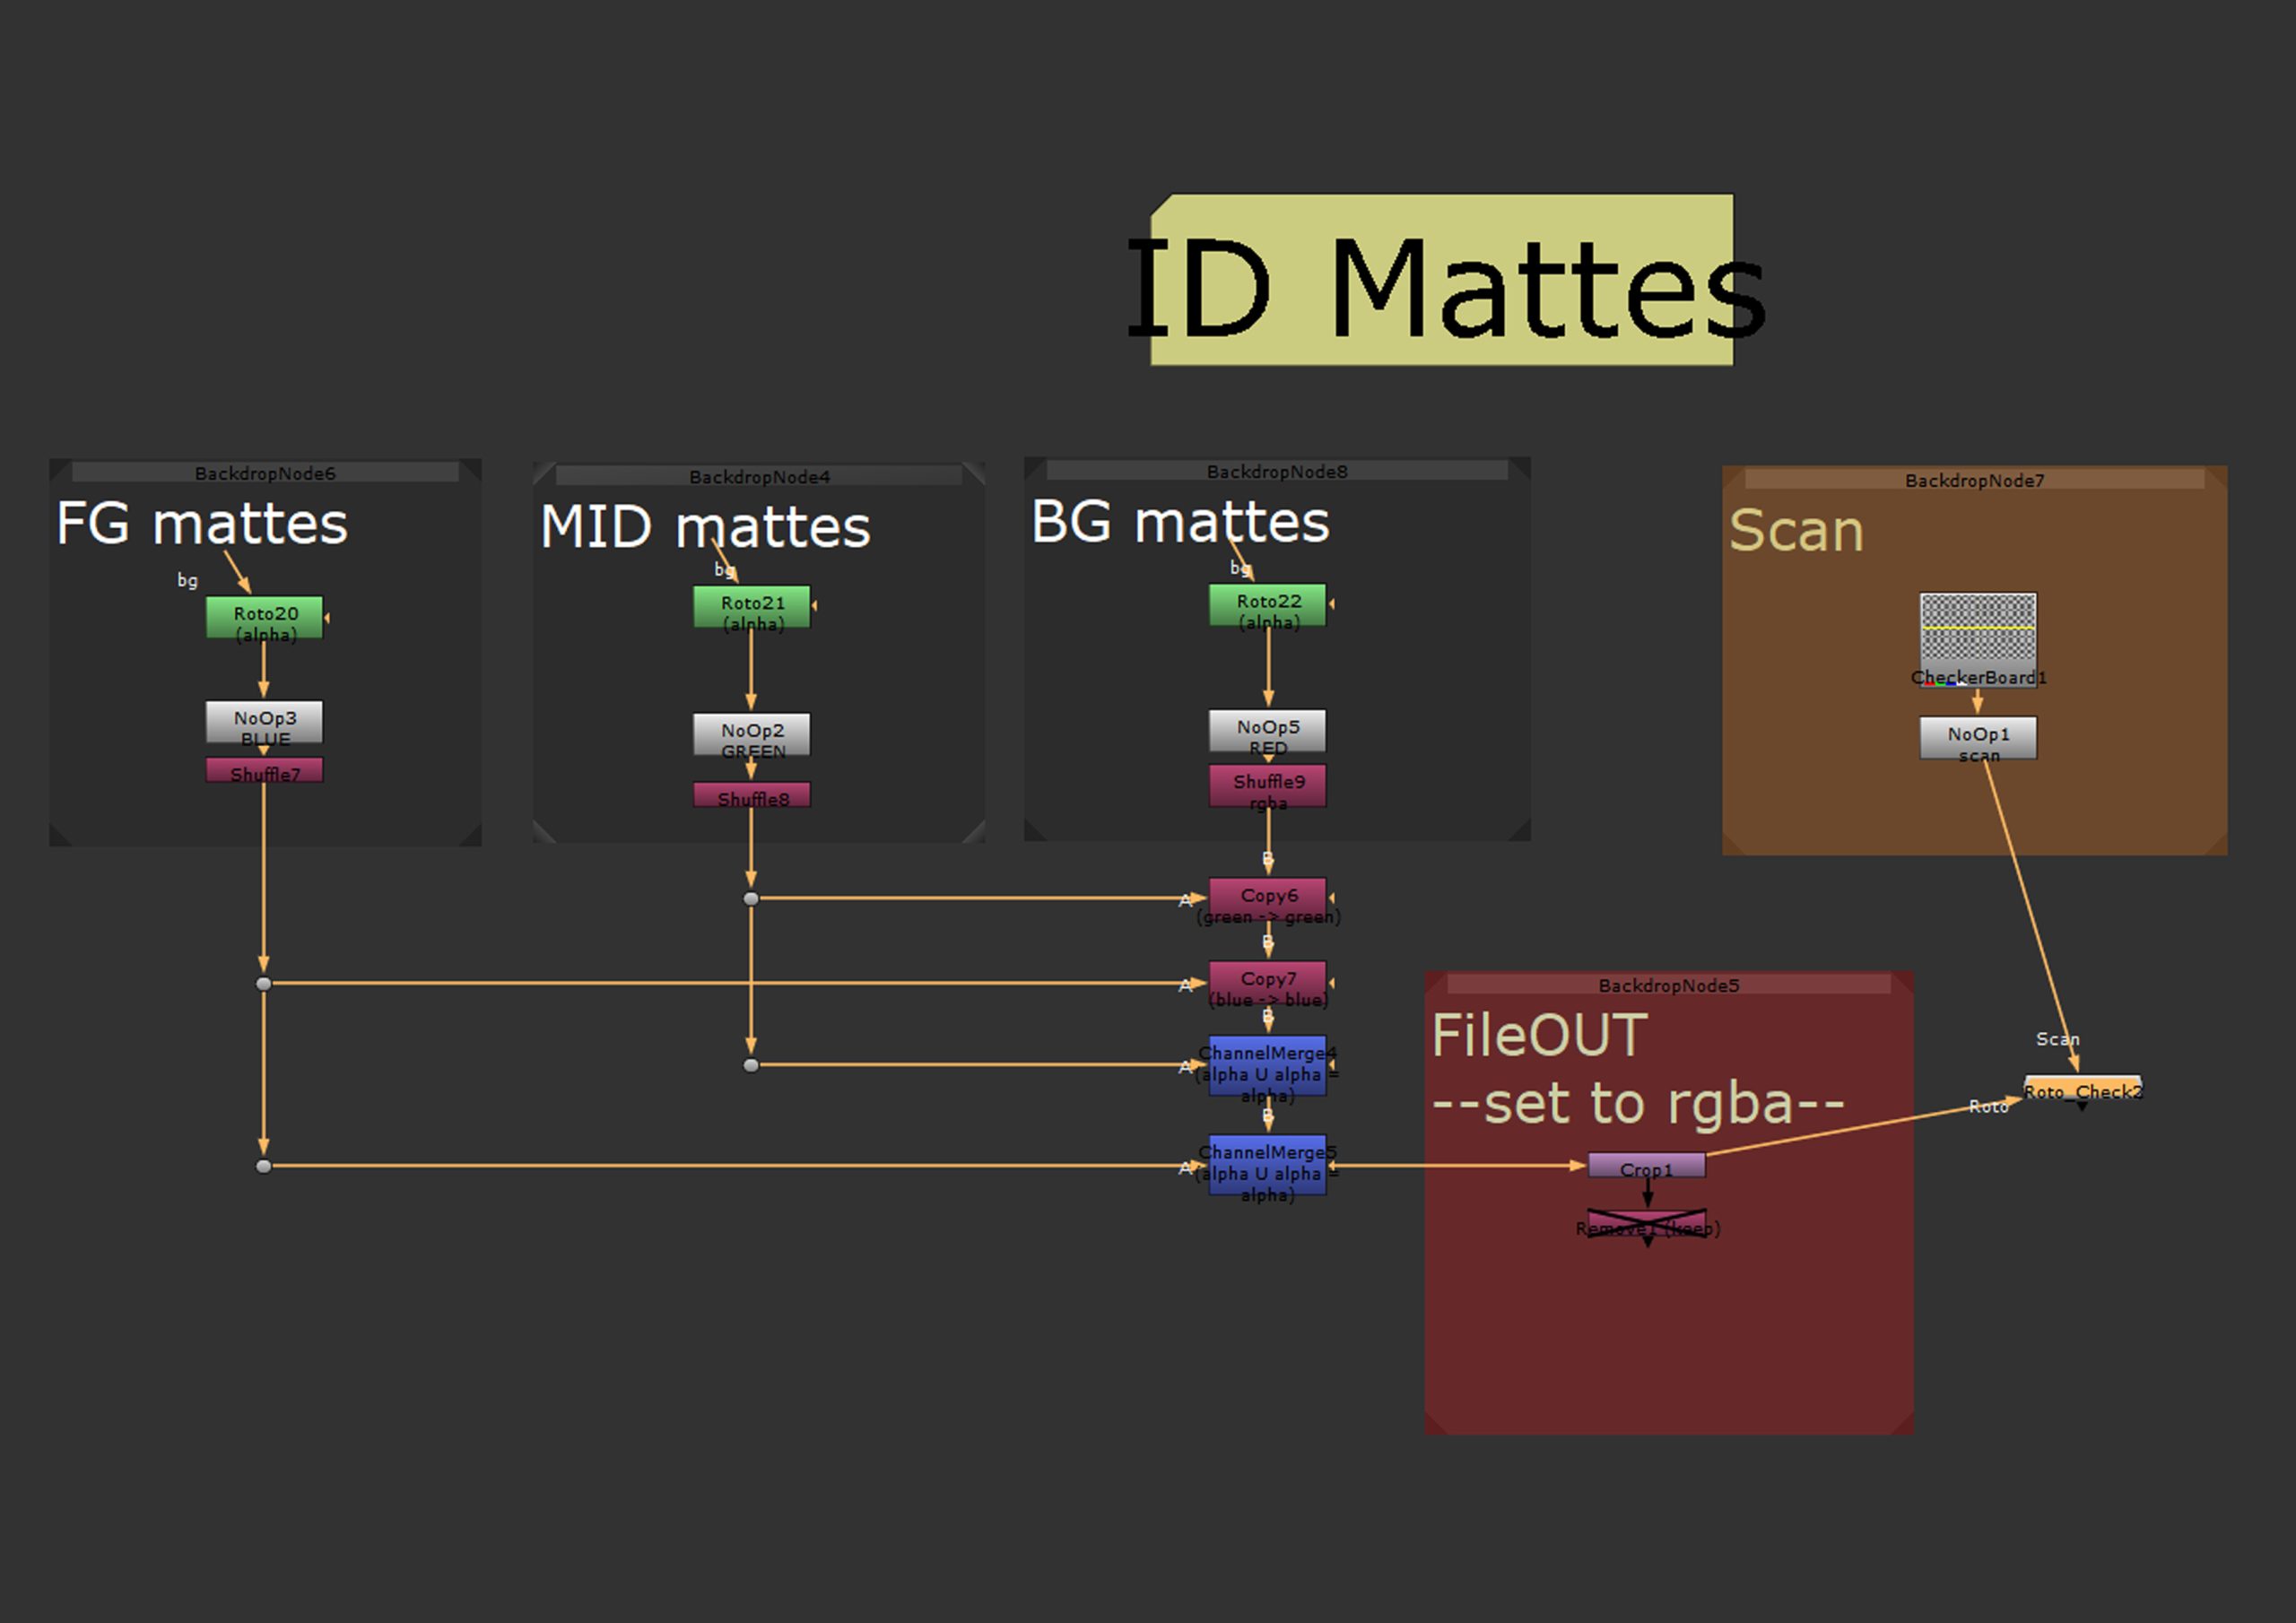This screenshot has height=1623, width=2296.
Task: Select the Shuffle9 rgba node
Action: (1267, 786)
